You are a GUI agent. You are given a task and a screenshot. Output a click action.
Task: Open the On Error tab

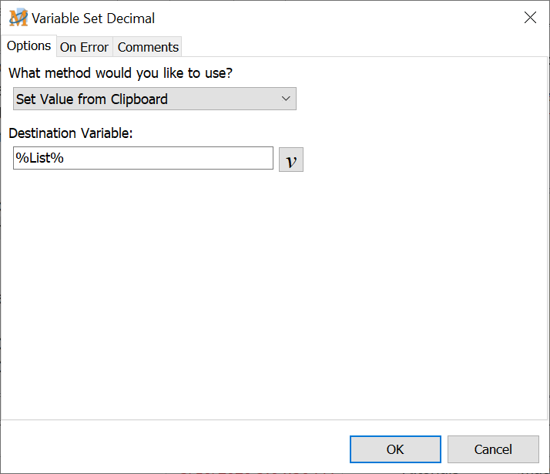84,47
